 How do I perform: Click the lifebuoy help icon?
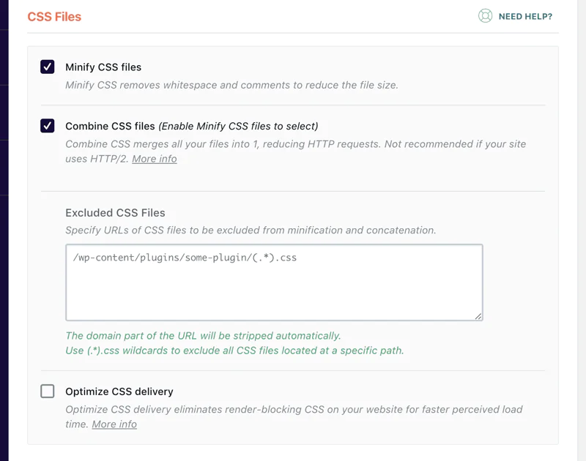(x=485, y=15)
